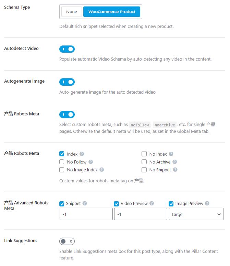Image resolution: width=230 pixels, height=266 pixels.
Task: Disable the Autodetect Video toggle
Action: (67, 49)
